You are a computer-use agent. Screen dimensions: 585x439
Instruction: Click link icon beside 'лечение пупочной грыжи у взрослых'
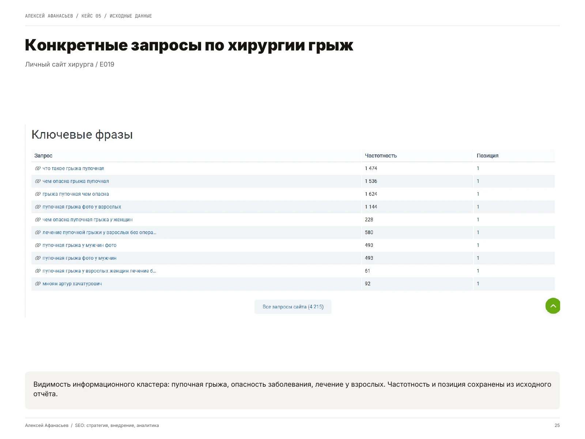click(38, 232)
